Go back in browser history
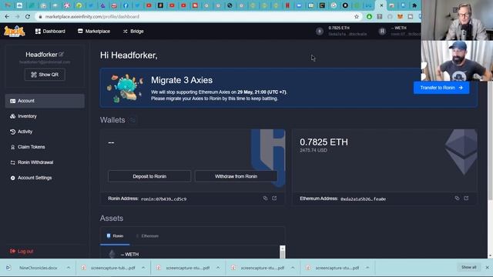The height and width of the screenshot is (277, 493). [7, 17]
